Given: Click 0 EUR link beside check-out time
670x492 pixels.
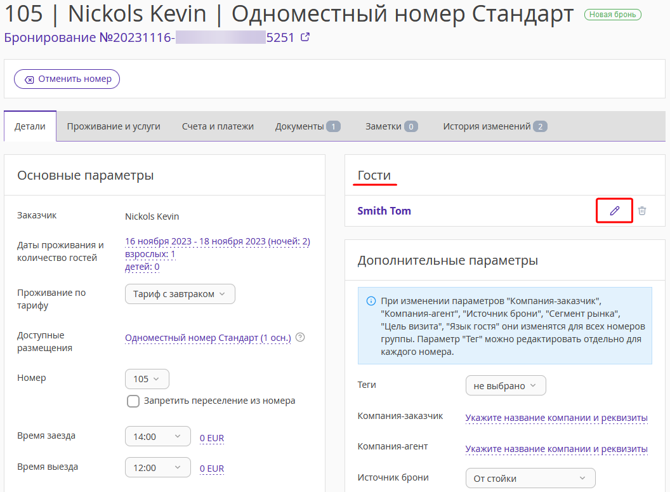Looking at the screenshot, I should pos(212,469).
